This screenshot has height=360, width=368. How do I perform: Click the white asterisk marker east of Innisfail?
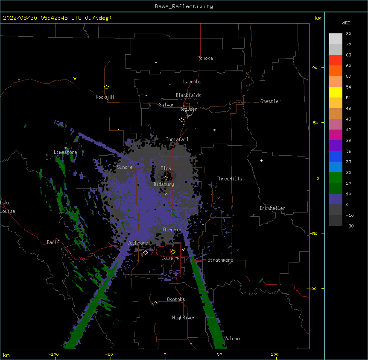coord(214,130)
